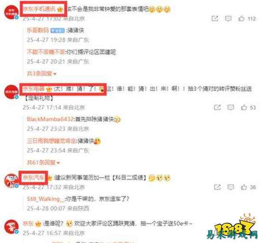Screen dimensions: 261x243
Task: Open 乐图数码 user profile link
Action: point(38,30)
